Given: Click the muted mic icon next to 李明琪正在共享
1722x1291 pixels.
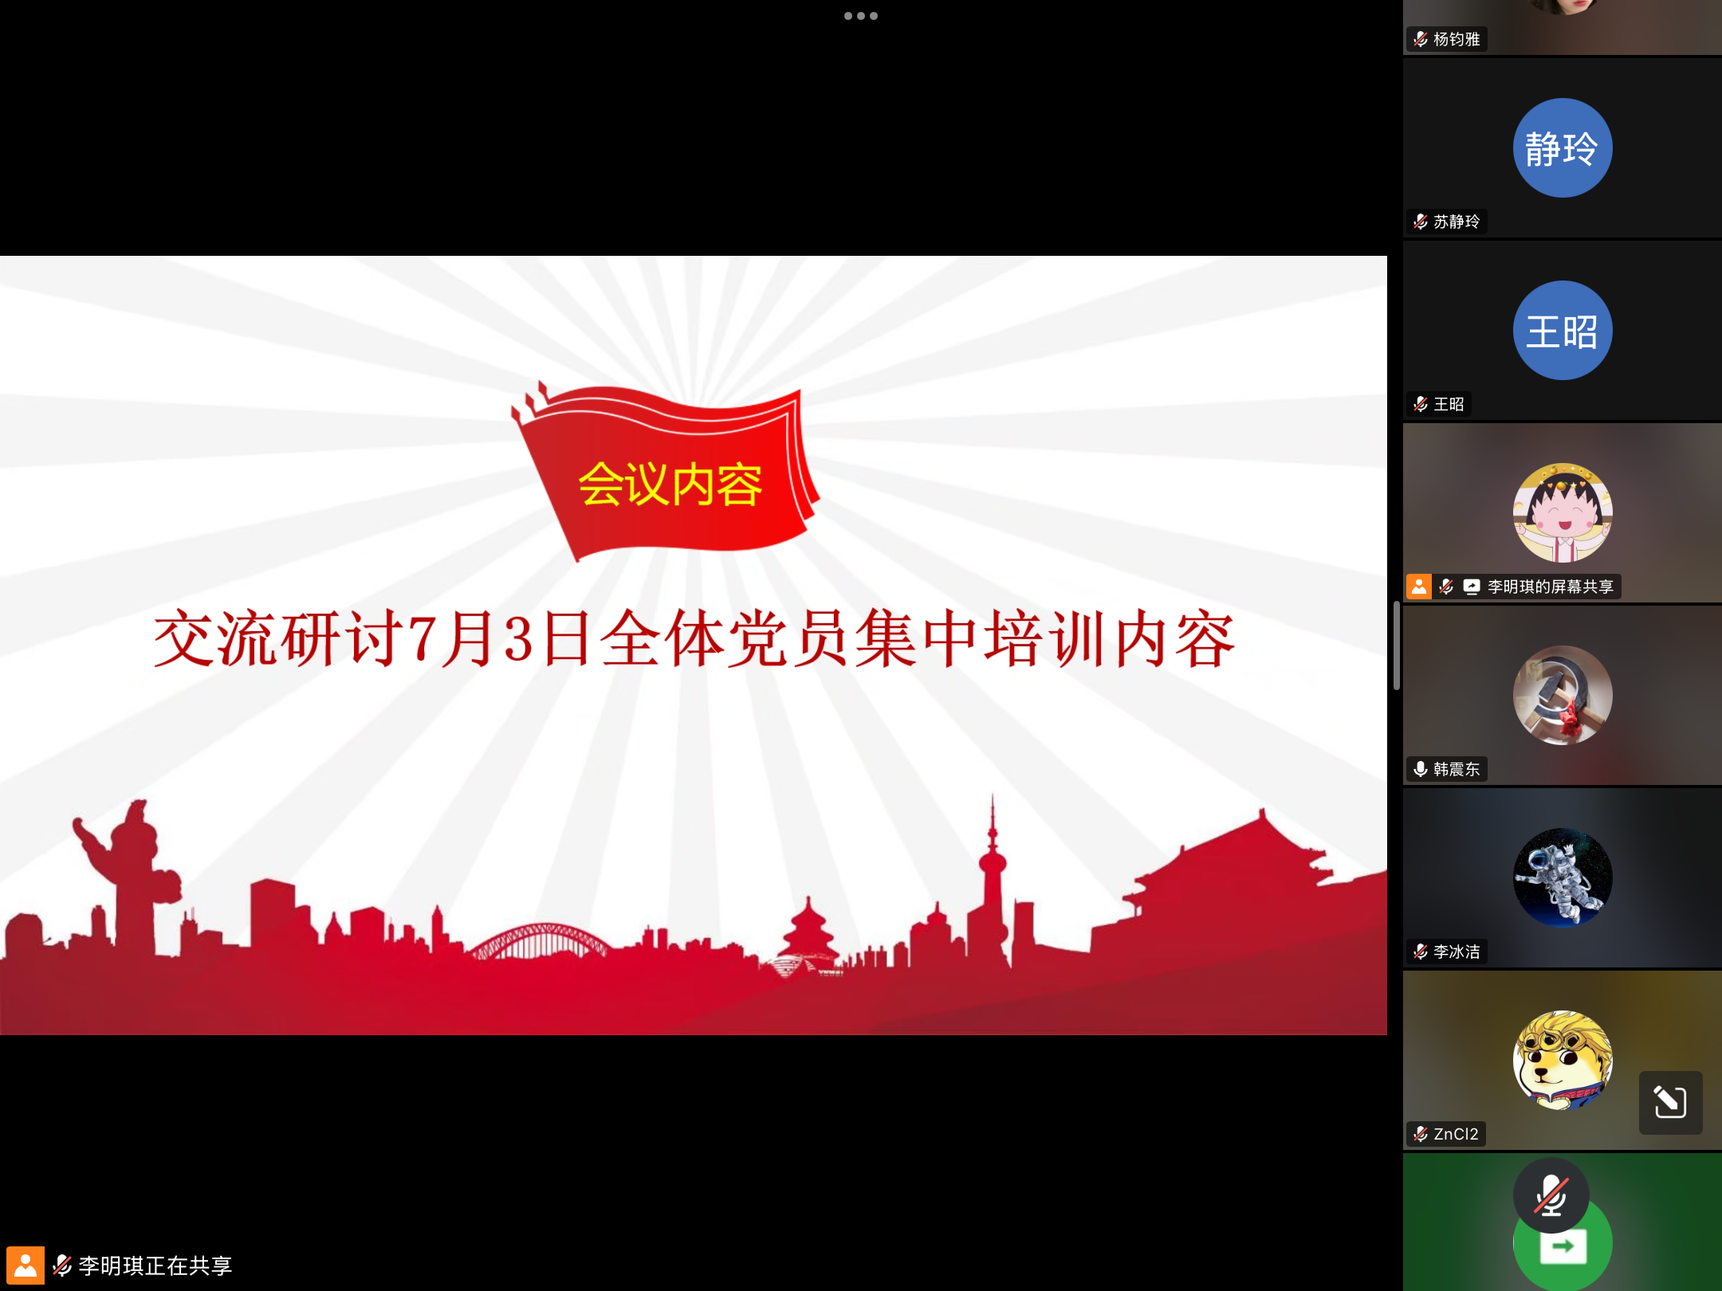Looking at the screenshot, I should click(x=62, y=1265).
